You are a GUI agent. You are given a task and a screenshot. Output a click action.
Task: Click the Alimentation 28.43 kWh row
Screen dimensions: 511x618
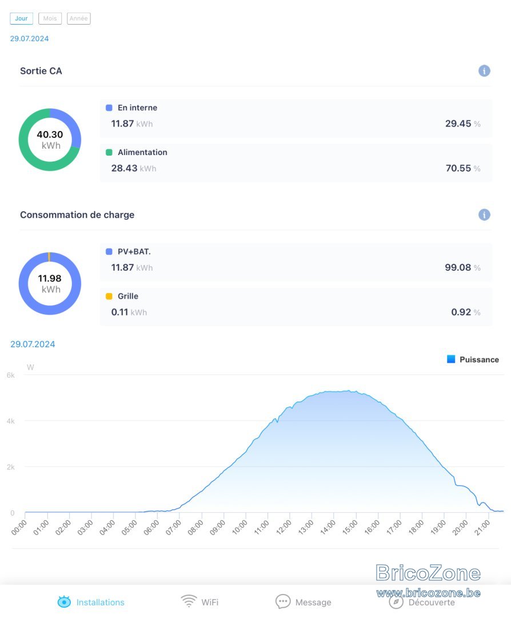click(x=296, y=163)
